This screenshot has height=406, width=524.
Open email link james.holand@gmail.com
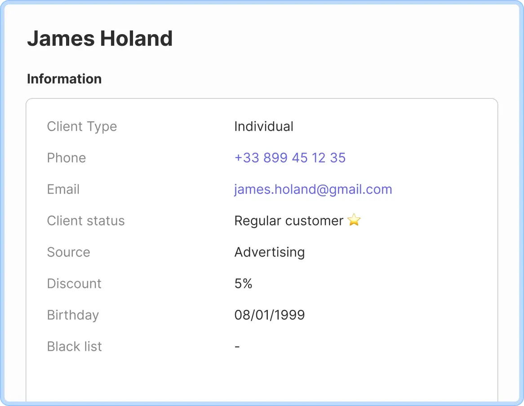pyautogui.click(x=313, y=189)
